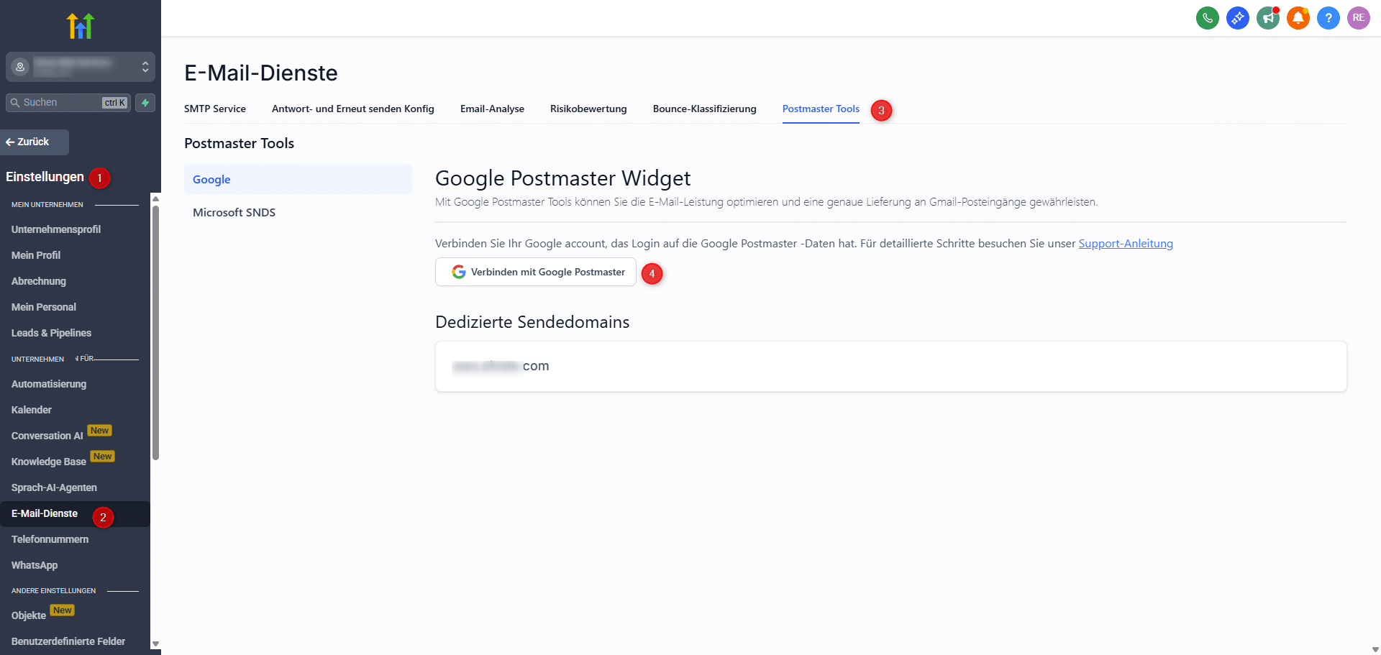
Task: Click the blue help question mark icon
Action: coord(1328,18)
